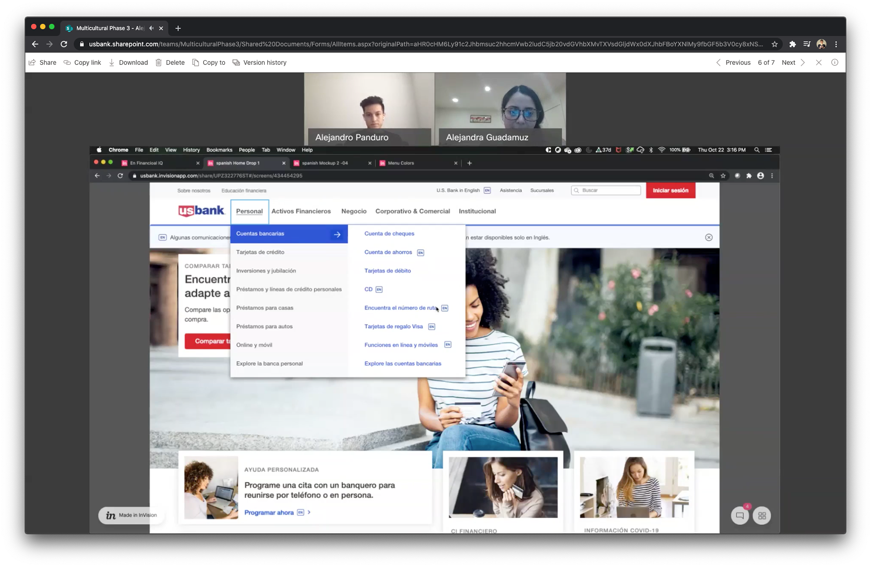
Task: Open Explore las cuentas bancarias link
Action: point(402,363)
